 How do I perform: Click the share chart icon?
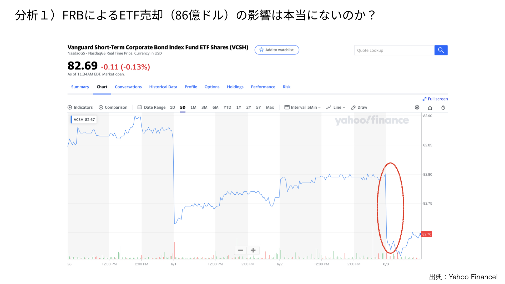point(430,107)
